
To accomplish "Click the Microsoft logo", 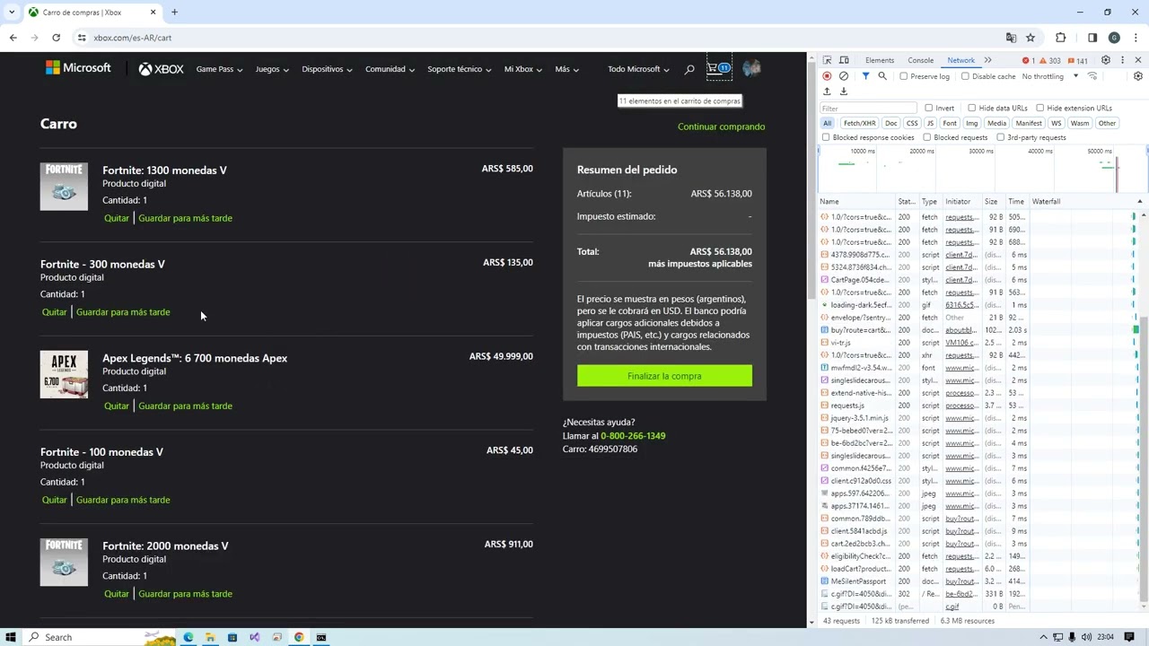I will tap(78, 68).
